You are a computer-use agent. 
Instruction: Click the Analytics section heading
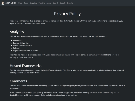pyautogui.click(x=17, y=32)
